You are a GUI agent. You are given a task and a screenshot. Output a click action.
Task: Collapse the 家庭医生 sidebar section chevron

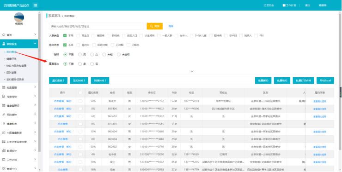[35, 44]
